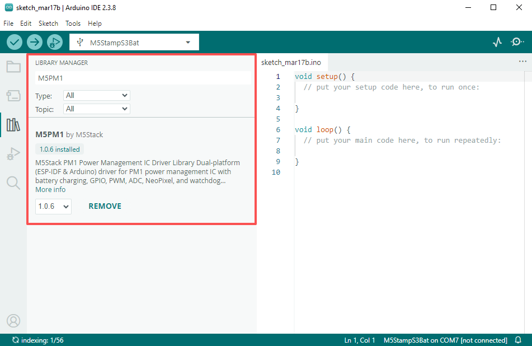Open the Topic filter dropdown
The image size is (532, 346).
coord(96,109)
